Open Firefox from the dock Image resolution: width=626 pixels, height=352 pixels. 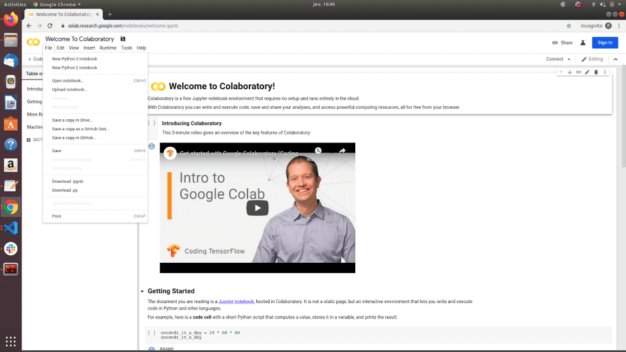point(11,19)
